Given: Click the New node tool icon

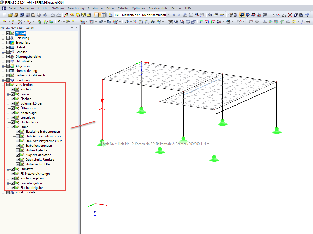Looking at the screenshot, I should coord(5,22).
